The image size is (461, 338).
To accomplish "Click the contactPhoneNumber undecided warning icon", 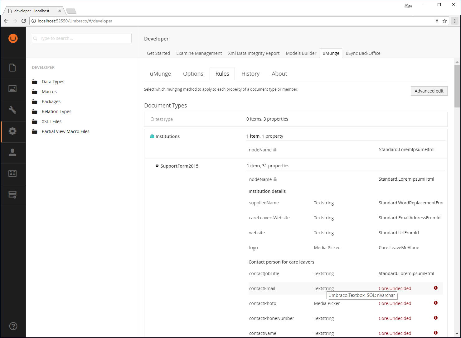I will pos(436,318).
